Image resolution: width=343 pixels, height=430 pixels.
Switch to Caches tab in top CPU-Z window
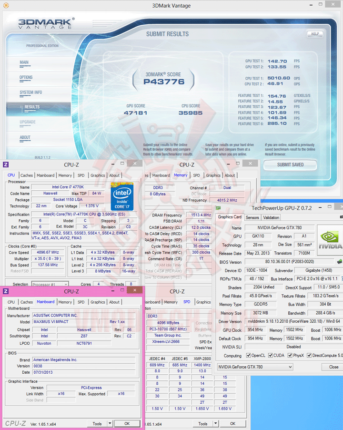point(27,175)
